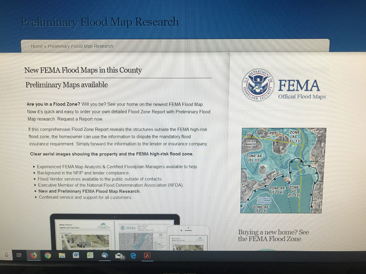Click the 'Flood Vendor services available' bullet
This screenshot has height=274, width=366.
click(100, 179)
